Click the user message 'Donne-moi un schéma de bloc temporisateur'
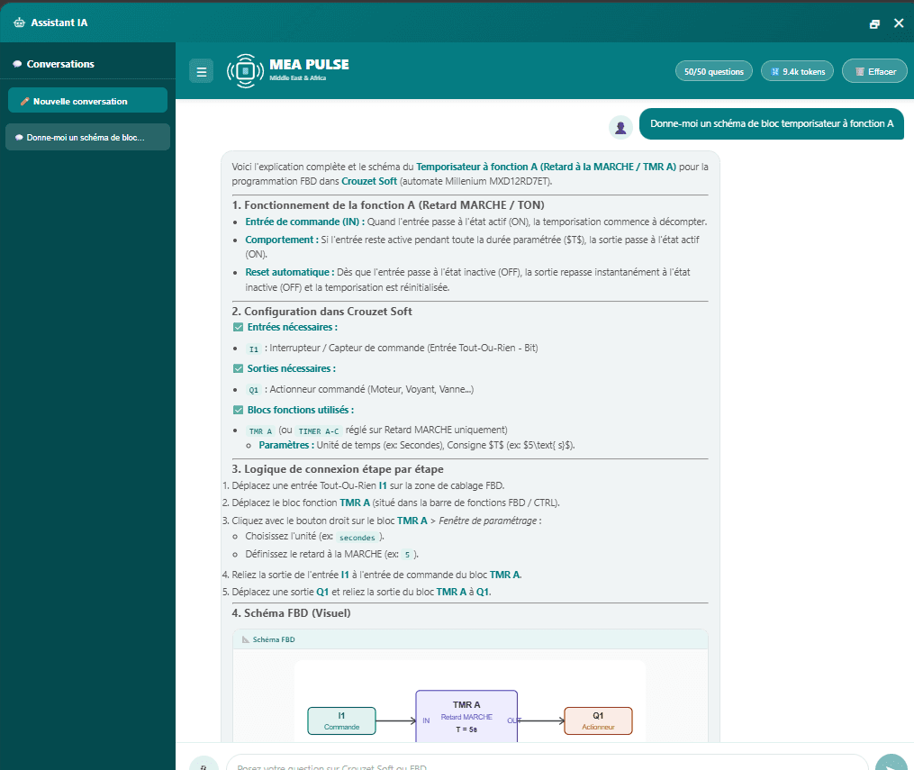The width and height of the screenshot is (914, 770). coord(771,123)
